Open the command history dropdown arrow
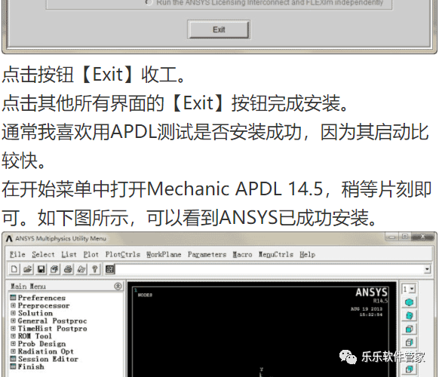This screenshot has width=439, height=377. [427, 269]
